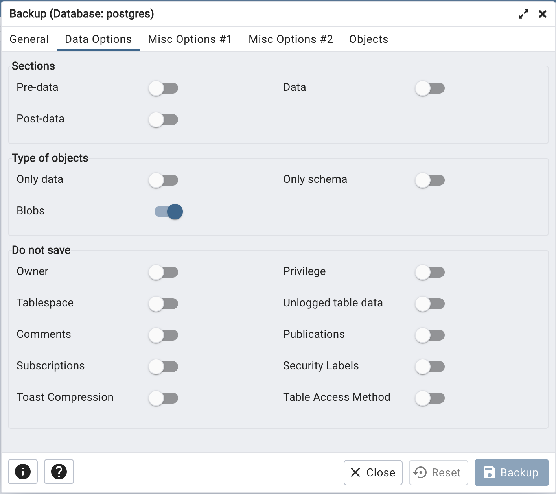
Task: Enable the Table Access Method switch
Action: coord(430,398)
